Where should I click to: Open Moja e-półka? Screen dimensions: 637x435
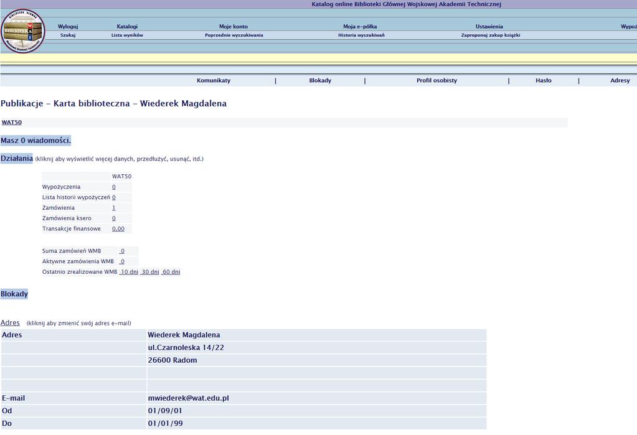click(x=360, y=26)
